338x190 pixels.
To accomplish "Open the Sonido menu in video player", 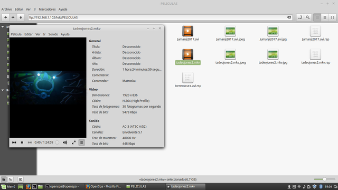I will (x=53, y=34).
